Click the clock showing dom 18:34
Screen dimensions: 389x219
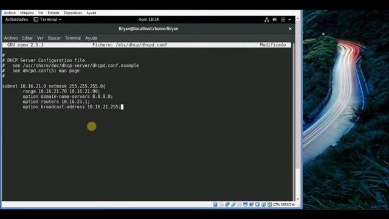(x=148, y=19)
